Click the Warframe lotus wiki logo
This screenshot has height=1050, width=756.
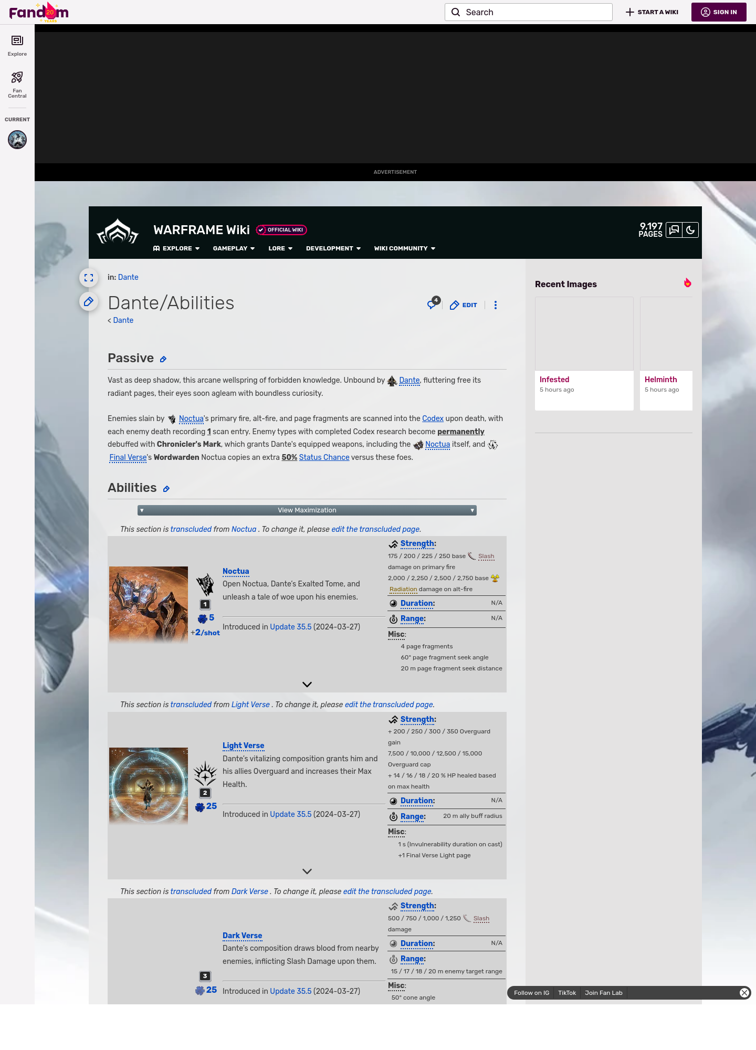click(x=118, y=232)
